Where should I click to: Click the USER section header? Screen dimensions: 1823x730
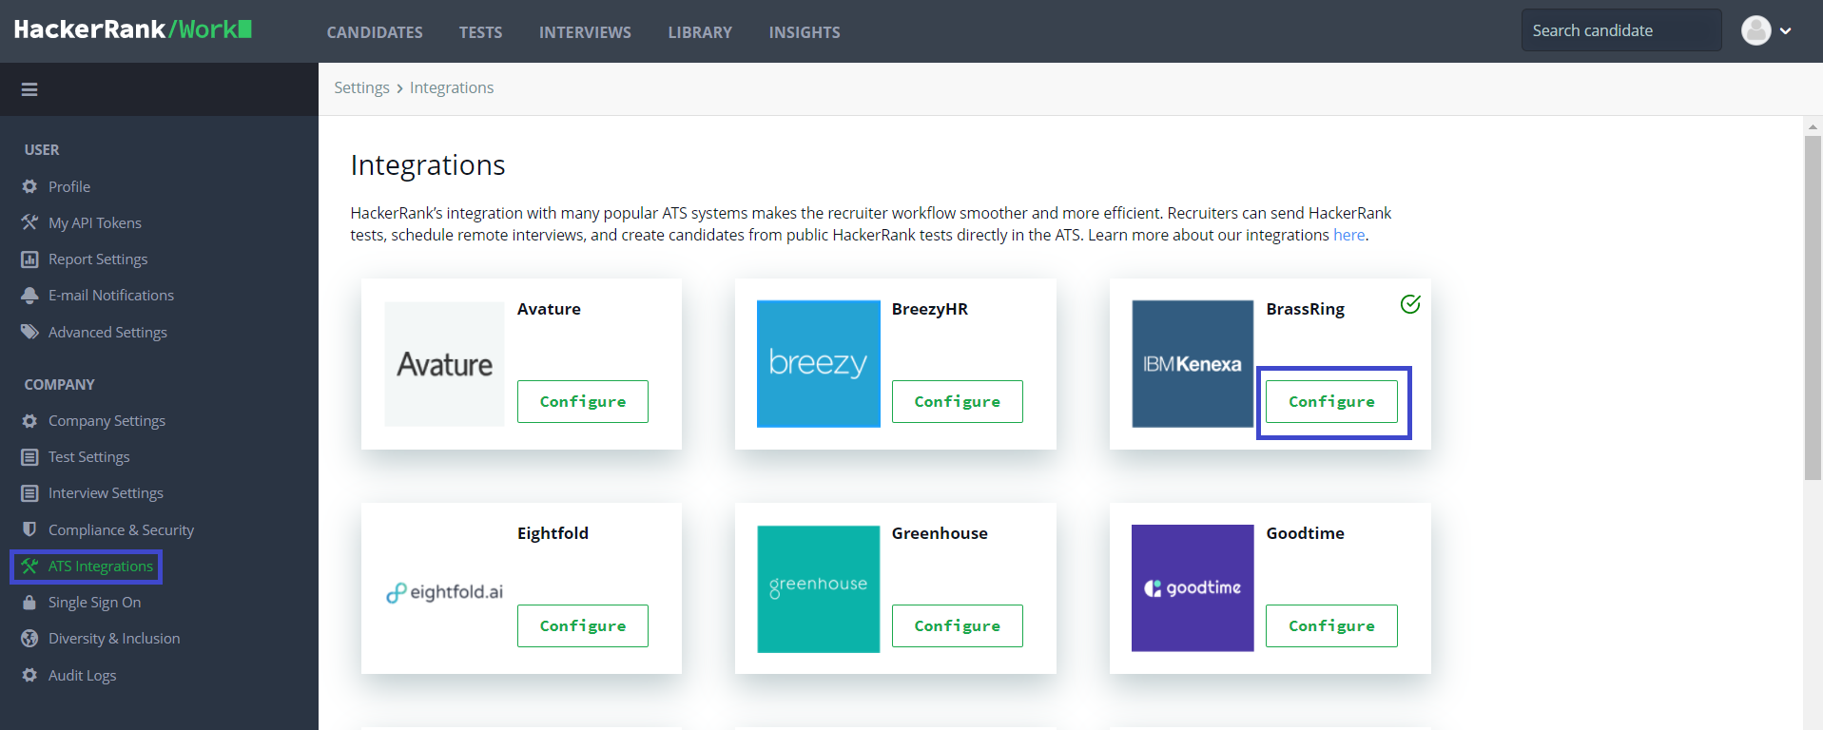point(42,150)
